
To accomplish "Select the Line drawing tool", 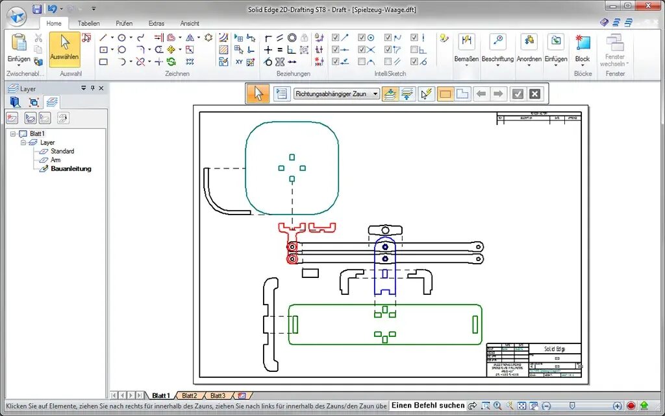I will (103, 38).
